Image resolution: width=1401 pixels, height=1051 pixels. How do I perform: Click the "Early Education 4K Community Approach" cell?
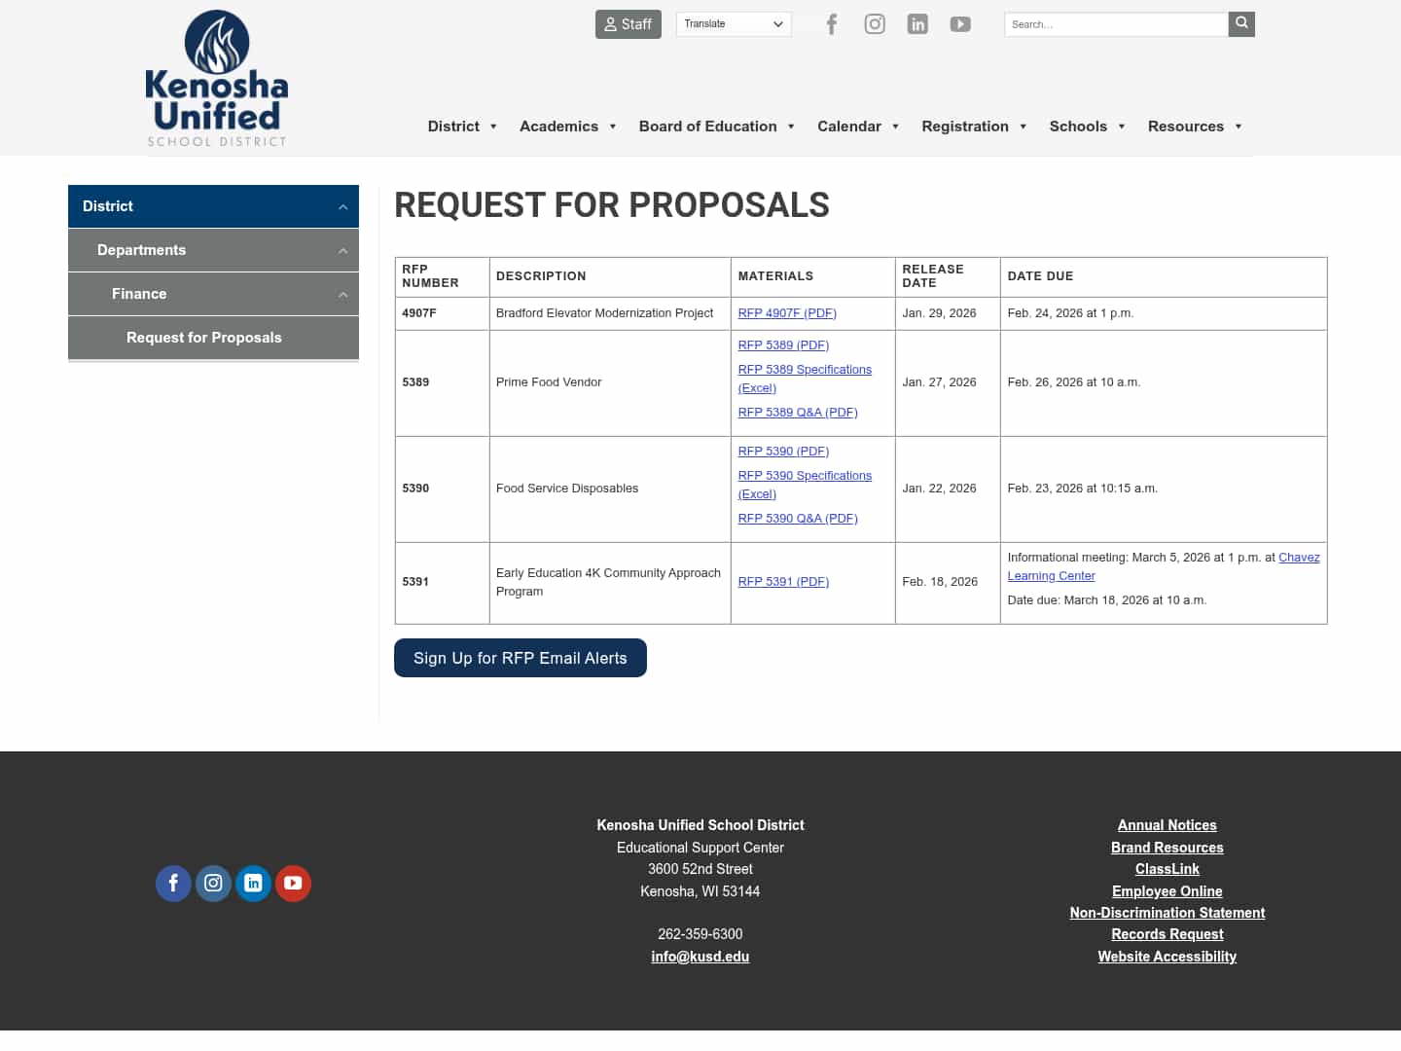click(x=608, y=582)
